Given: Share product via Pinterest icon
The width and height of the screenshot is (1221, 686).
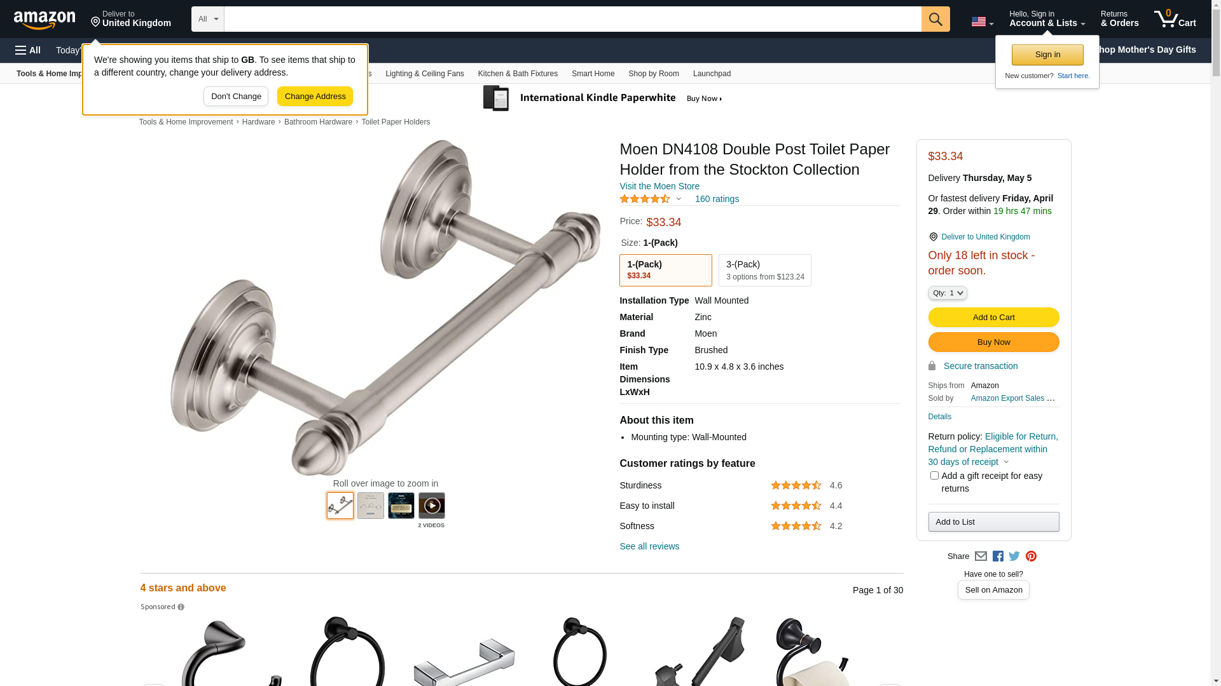Looking at the screenshot, I should [x=1031, y=556].
